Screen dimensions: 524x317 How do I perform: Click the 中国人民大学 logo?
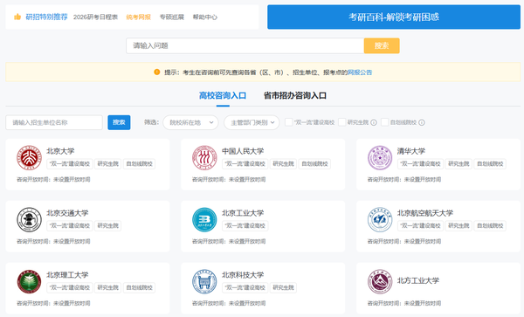[x=204, y=158]
